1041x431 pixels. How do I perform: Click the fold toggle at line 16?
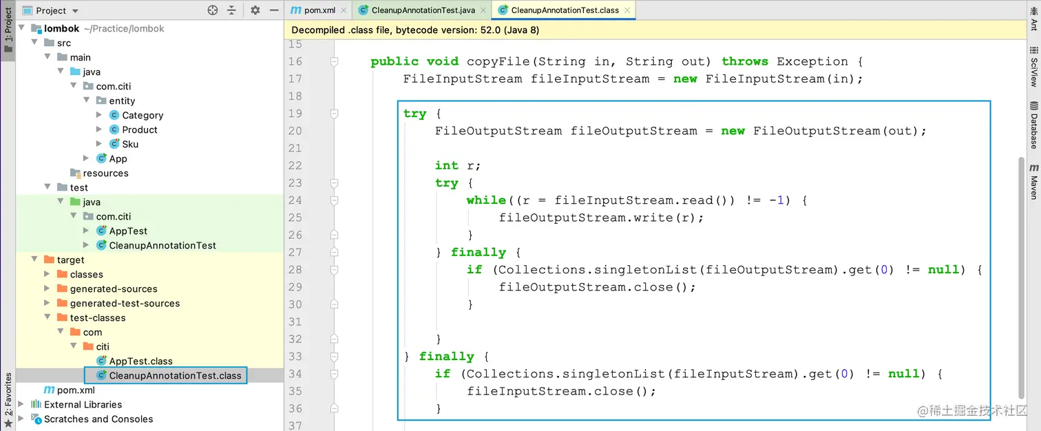coord(334,61)
